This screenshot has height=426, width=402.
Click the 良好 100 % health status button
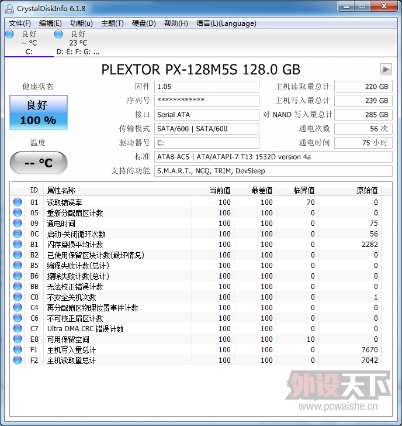39,112
